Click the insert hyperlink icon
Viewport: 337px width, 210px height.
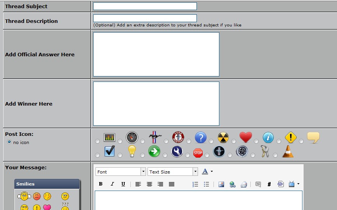pyautogui.click(x=232, y=184)
